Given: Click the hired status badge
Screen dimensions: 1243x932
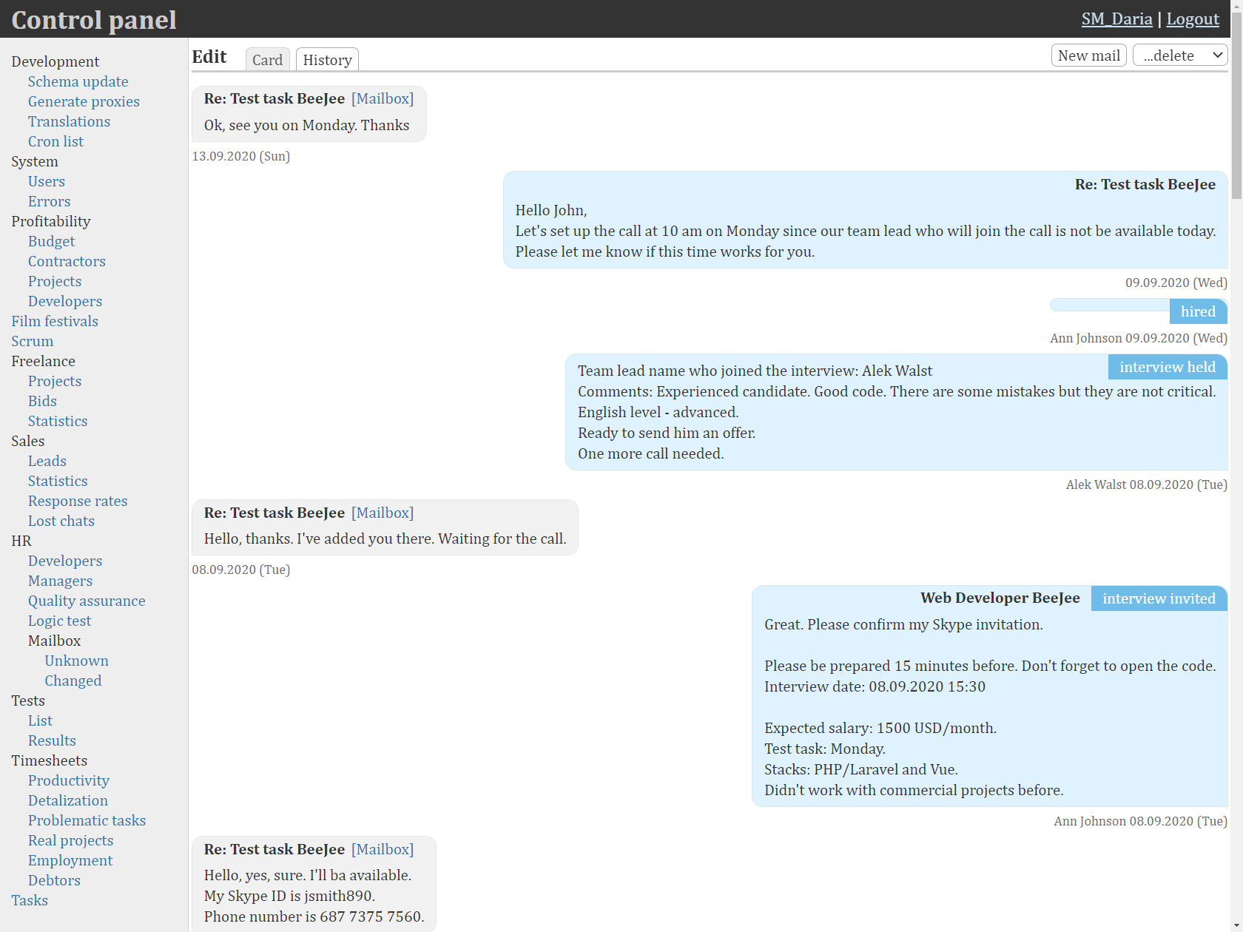Looking at the screenshot, I should click(x=1197, y=311).
